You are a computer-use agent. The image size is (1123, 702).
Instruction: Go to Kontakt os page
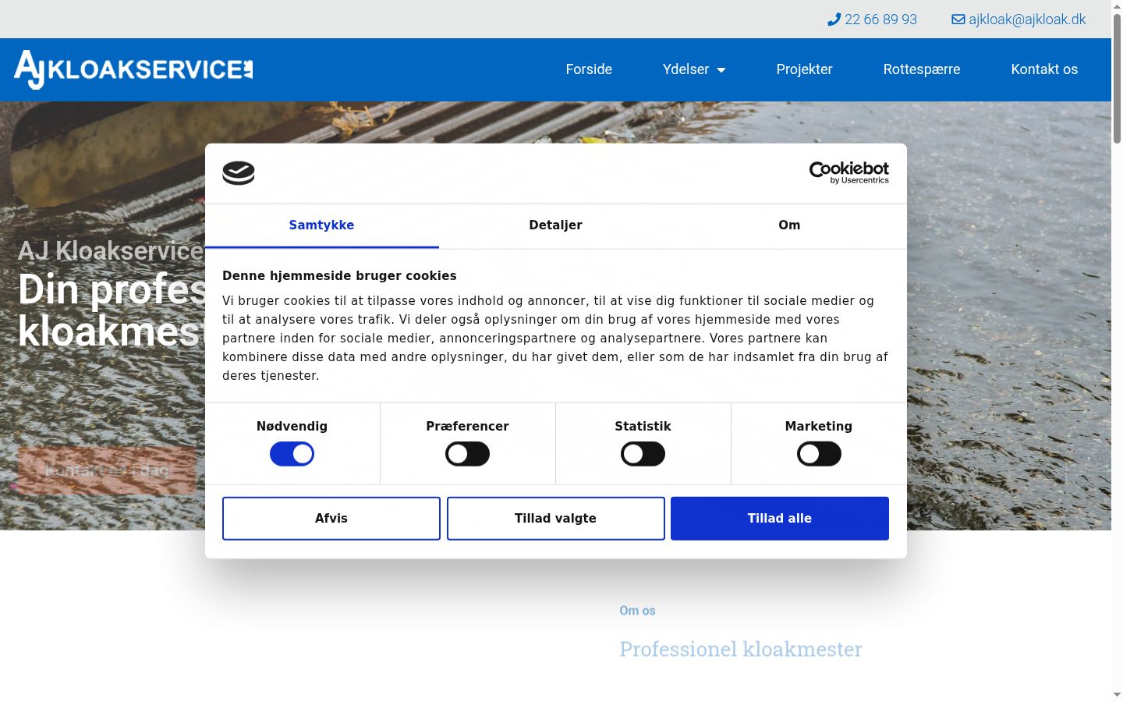point(1044,69)
